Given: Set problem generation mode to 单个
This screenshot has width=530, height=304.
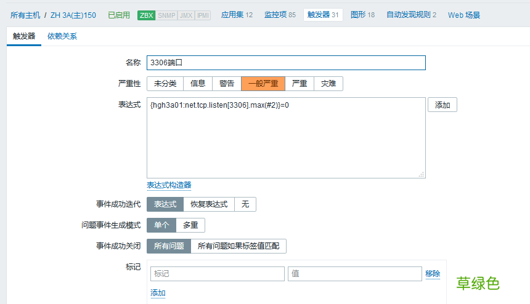Looking at the screenshot, I should click(x=161, y=225).
